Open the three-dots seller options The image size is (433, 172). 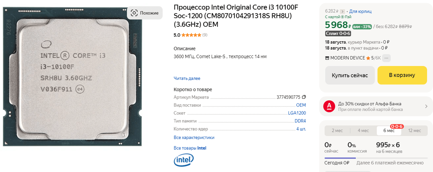[x=386, y=58]
